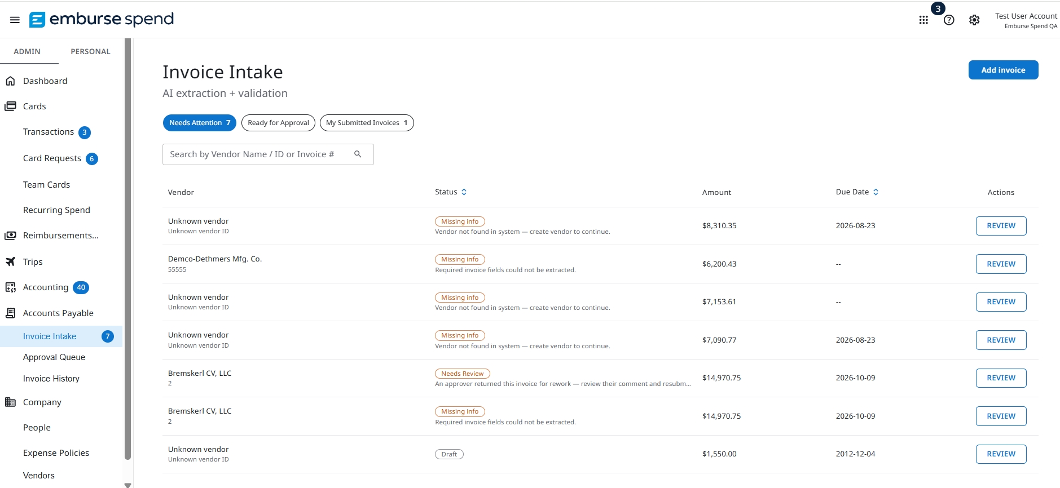Click the Accounting sidebar icon
This screenshot has height=488, width=1060.
point(10,287)
